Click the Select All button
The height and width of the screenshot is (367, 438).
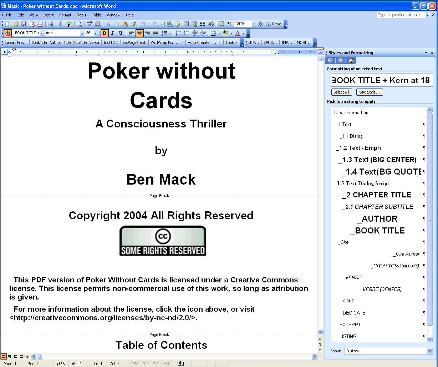coord(341,92)
